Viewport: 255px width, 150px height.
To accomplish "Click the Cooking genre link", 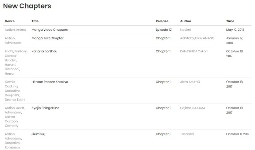I will [11, 86].
